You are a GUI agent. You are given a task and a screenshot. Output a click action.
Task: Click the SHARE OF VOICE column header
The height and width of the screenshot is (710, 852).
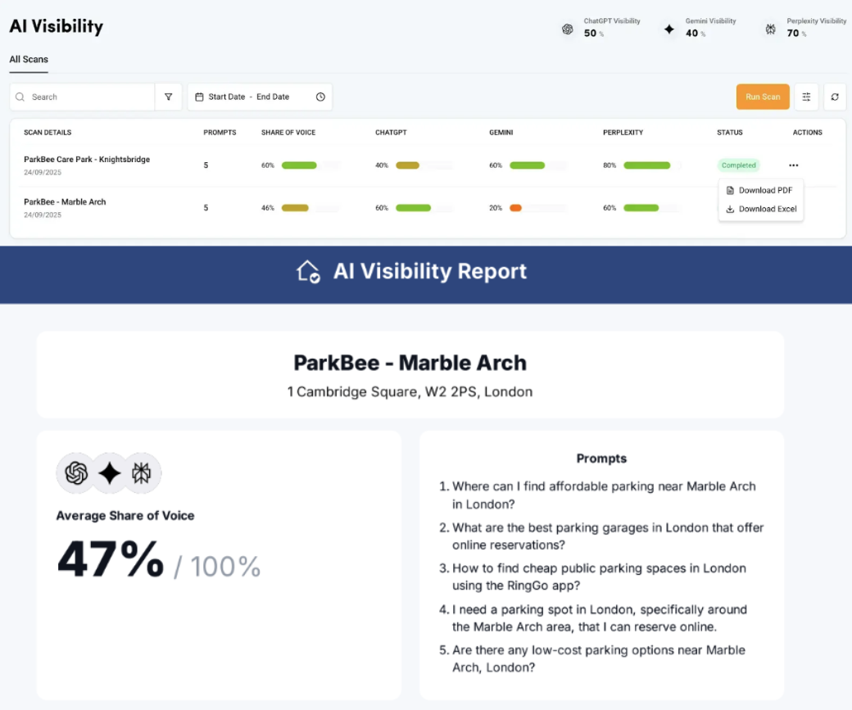point(288,133)
